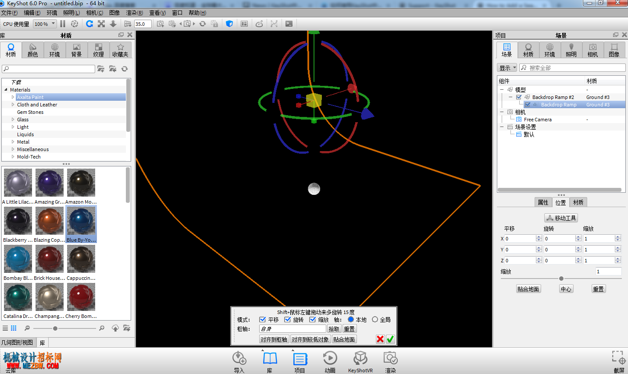Viewport: 628px width, 374px height.
Task: Click the 中心 center button
Action: coord(566,289)
